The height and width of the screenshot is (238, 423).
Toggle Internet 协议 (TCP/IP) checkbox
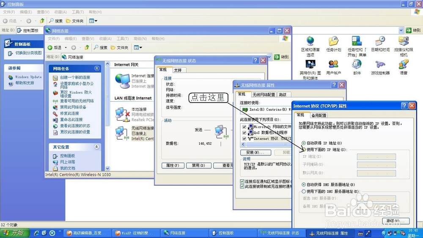point(244,139)
